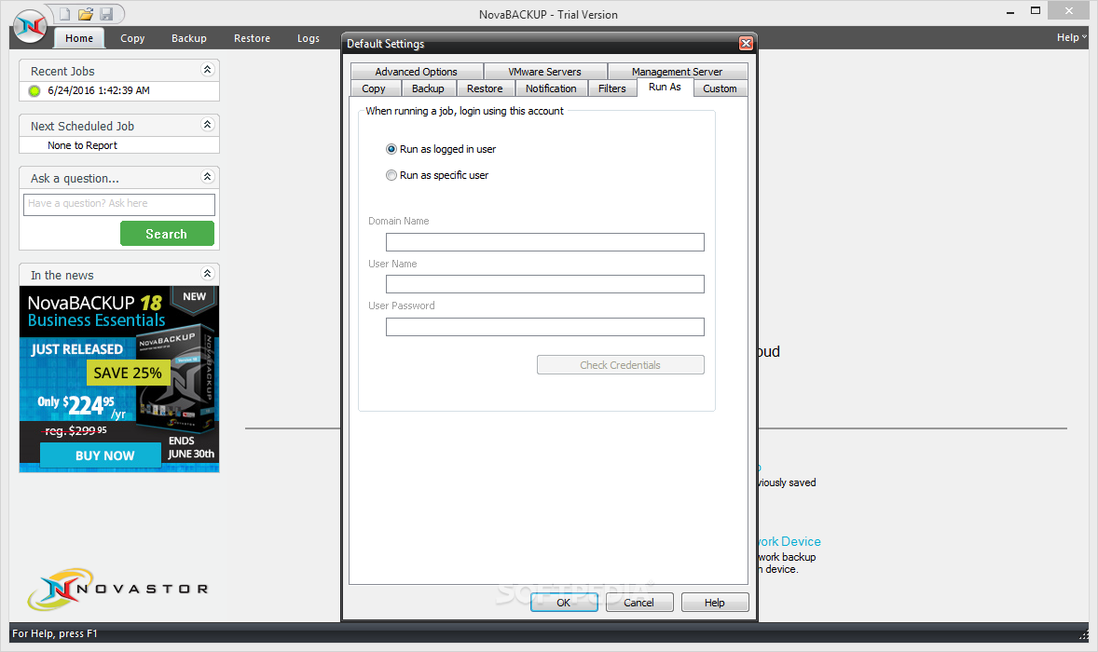Switch to the Copy tab in the Default Settings dialog
This screenshot has height=652, width=1098.
click(374, 88)
